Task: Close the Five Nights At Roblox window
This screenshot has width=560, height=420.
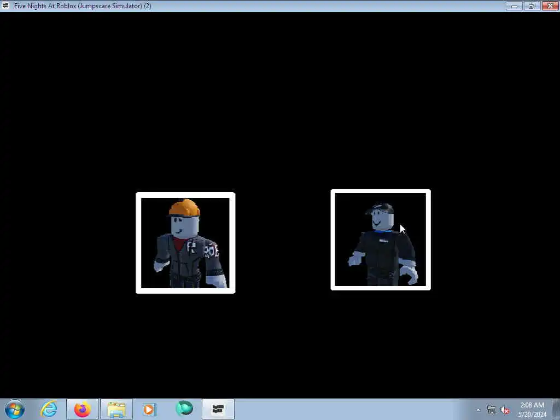Action: click(x=550, y=5)
